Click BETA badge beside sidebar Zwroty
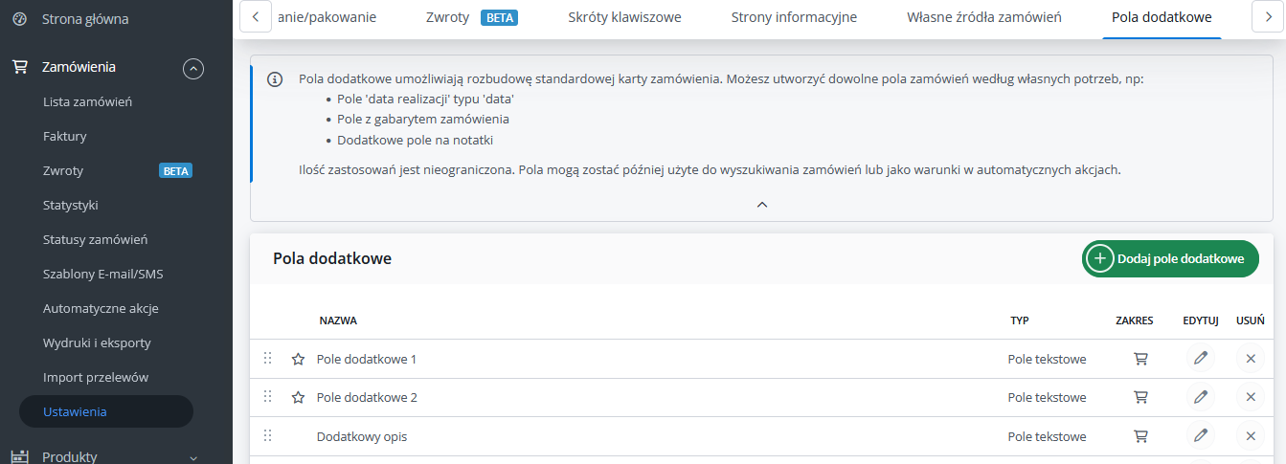The height and width of the screenshot is (464, 1286). tap(176, 171)
